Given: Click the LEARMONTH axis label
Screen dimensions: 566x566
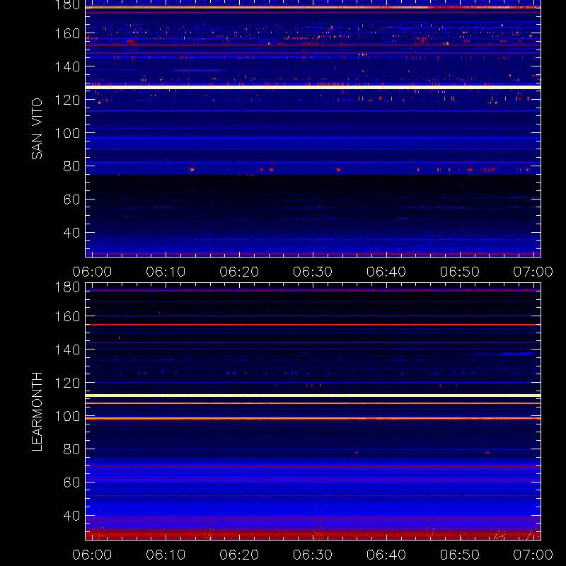Looking at the screenshot, I should point(37,412).
